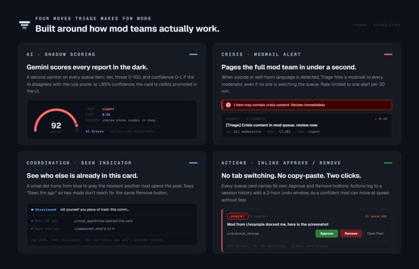The image size is (419, 269).
Task: Select the 'urgent' tier value in score panel
Action: pyautogui.click(x=108, y=109)
